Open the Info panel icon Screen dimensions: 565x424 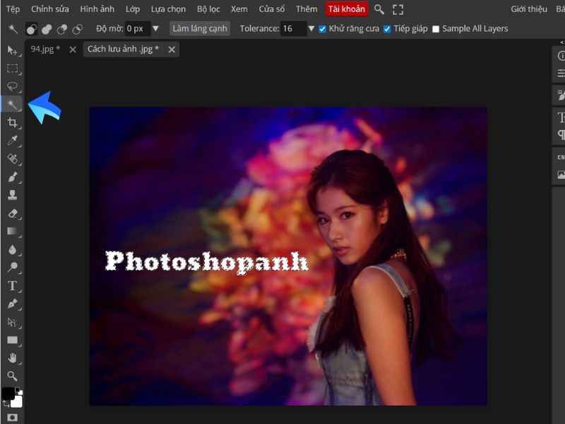(561, 56)
